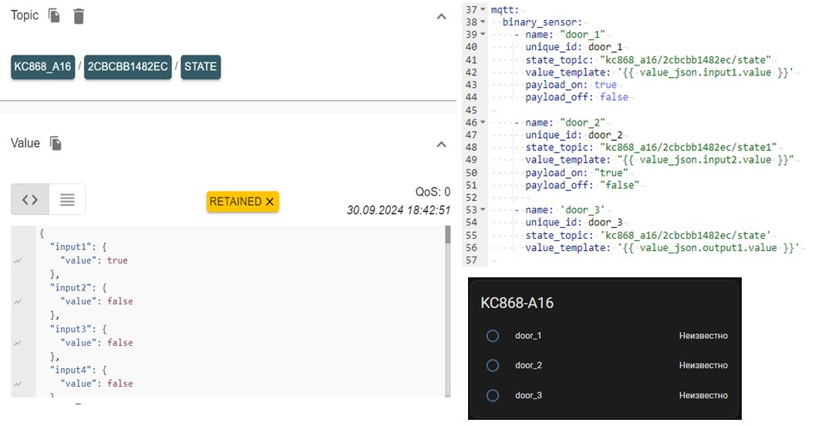The height and width of the screenshot is (426, 815).
Task: Switch to raw text lines view toggle
Action: 67,200
